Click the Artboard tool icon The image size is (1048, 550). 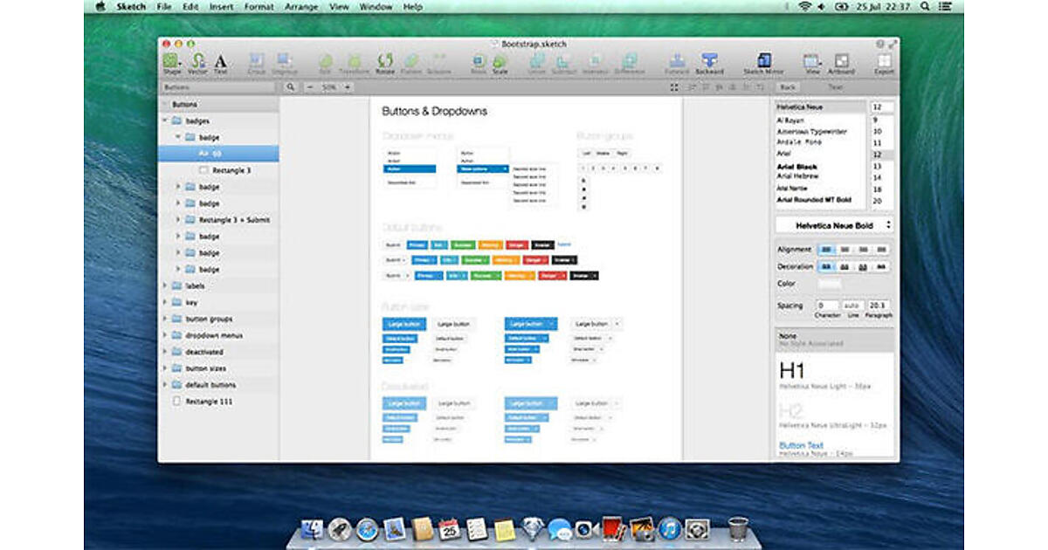[x=841, y=61]
